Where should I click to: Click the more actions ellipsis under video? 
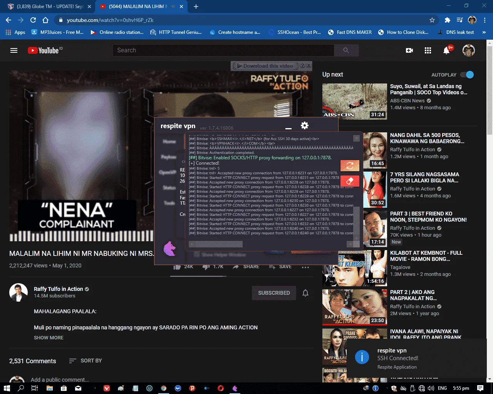pyautogui.click(x=305, y=267)
